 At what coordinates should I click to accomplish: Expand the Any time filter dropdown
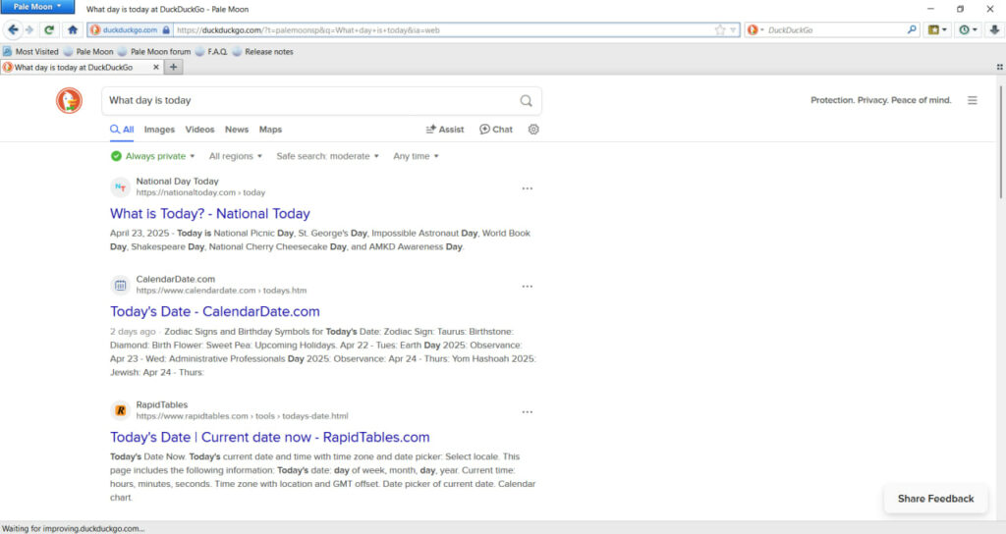[416, 156]
